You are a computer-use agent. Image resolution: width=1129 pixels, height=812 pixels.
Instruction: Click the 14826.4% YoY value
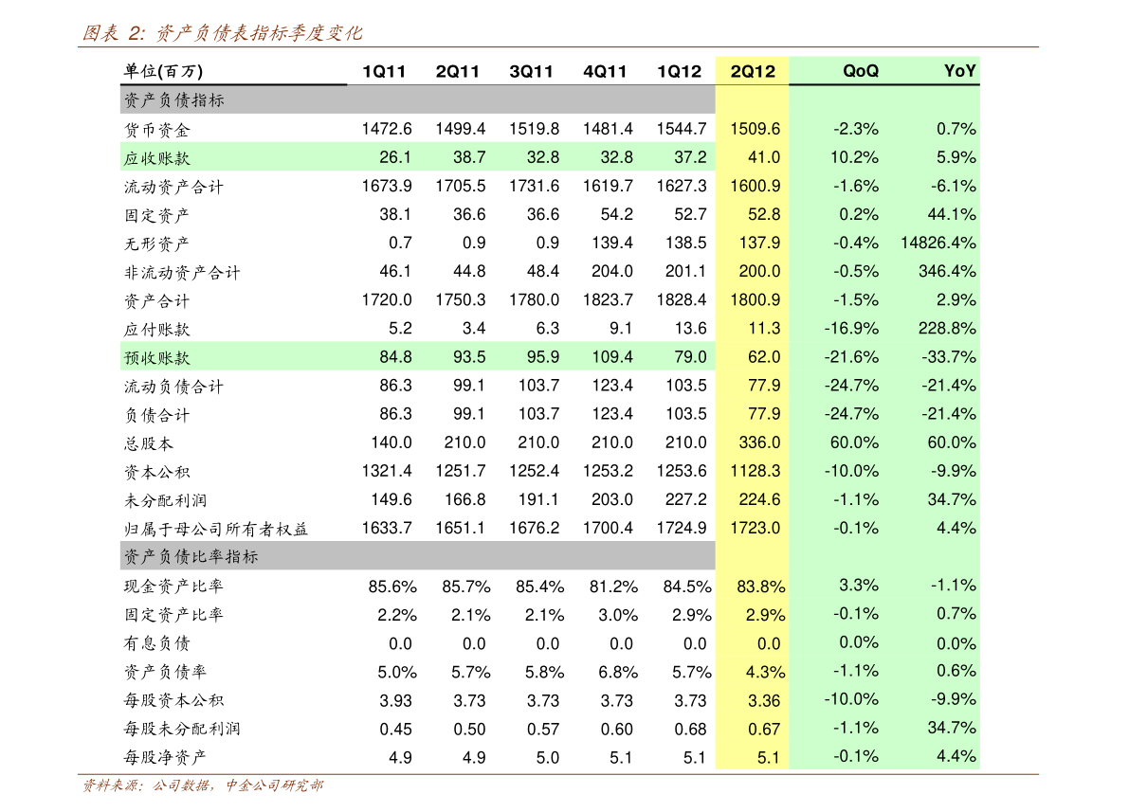[x=938, y=244]
